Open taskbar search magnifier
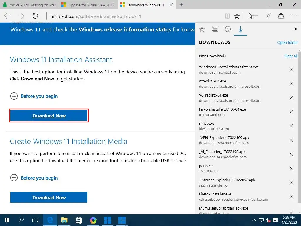Screen dimensions: 301x226 point(21,220)
